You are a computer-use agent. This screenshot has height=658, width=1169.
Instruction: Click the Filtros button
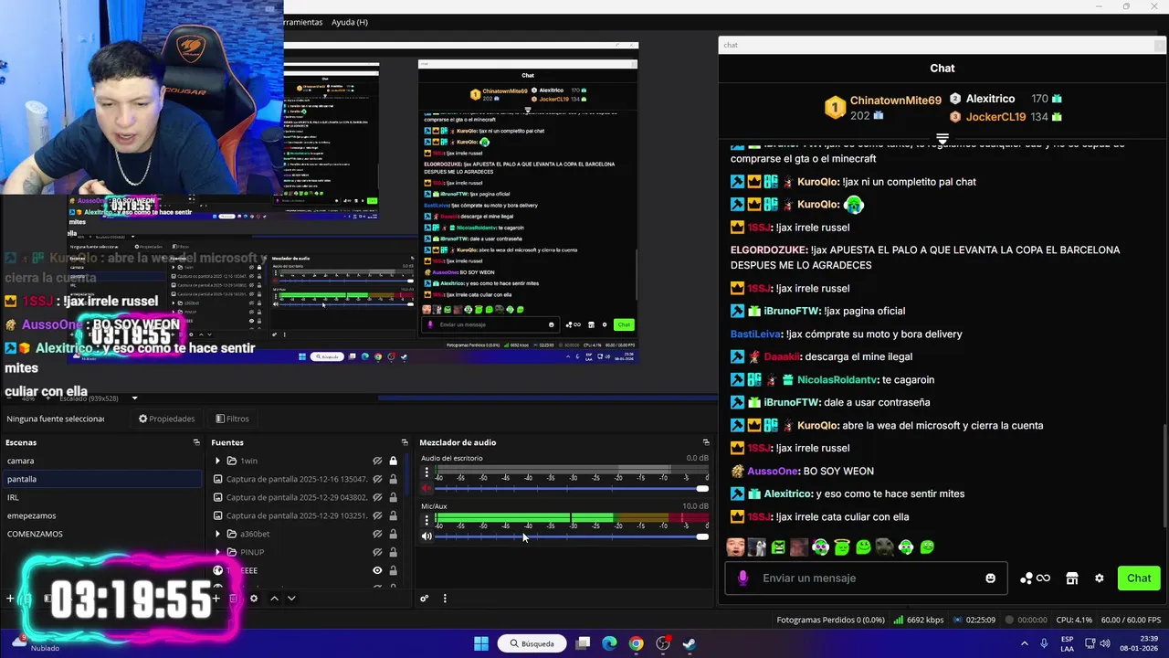pos(232,419)
